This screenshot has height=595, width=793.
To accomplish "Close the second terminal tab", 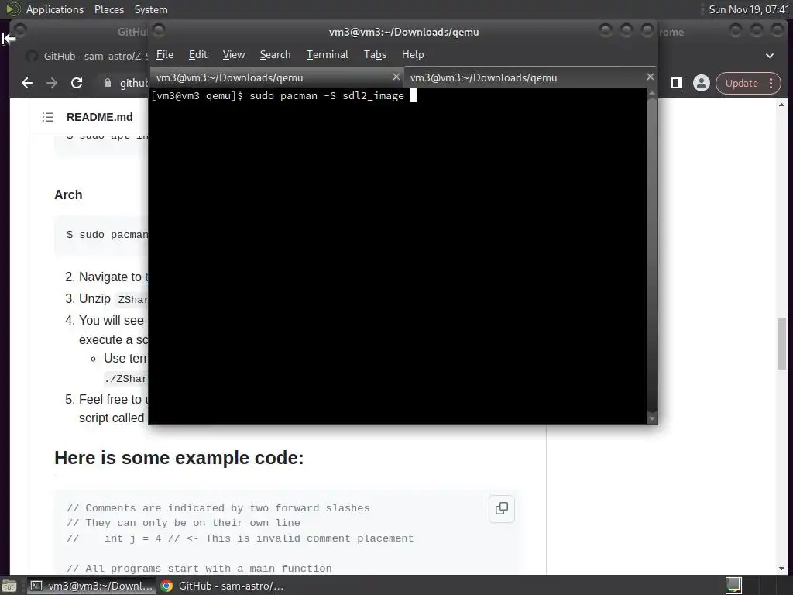I will click(x=650, y=77).
